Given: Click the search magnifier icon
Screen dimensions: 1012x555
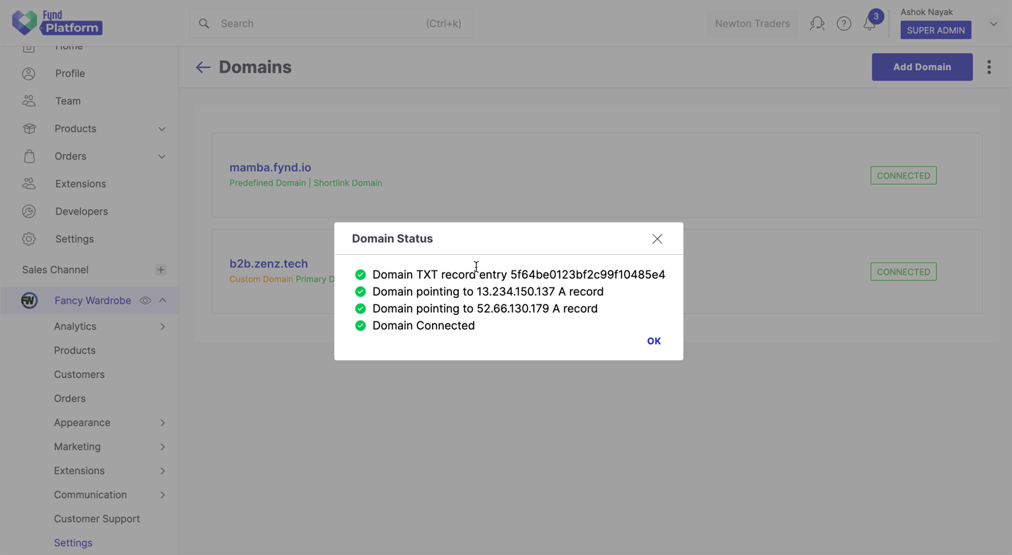Looking at the screenshot, I should click(x=204, y=23).
